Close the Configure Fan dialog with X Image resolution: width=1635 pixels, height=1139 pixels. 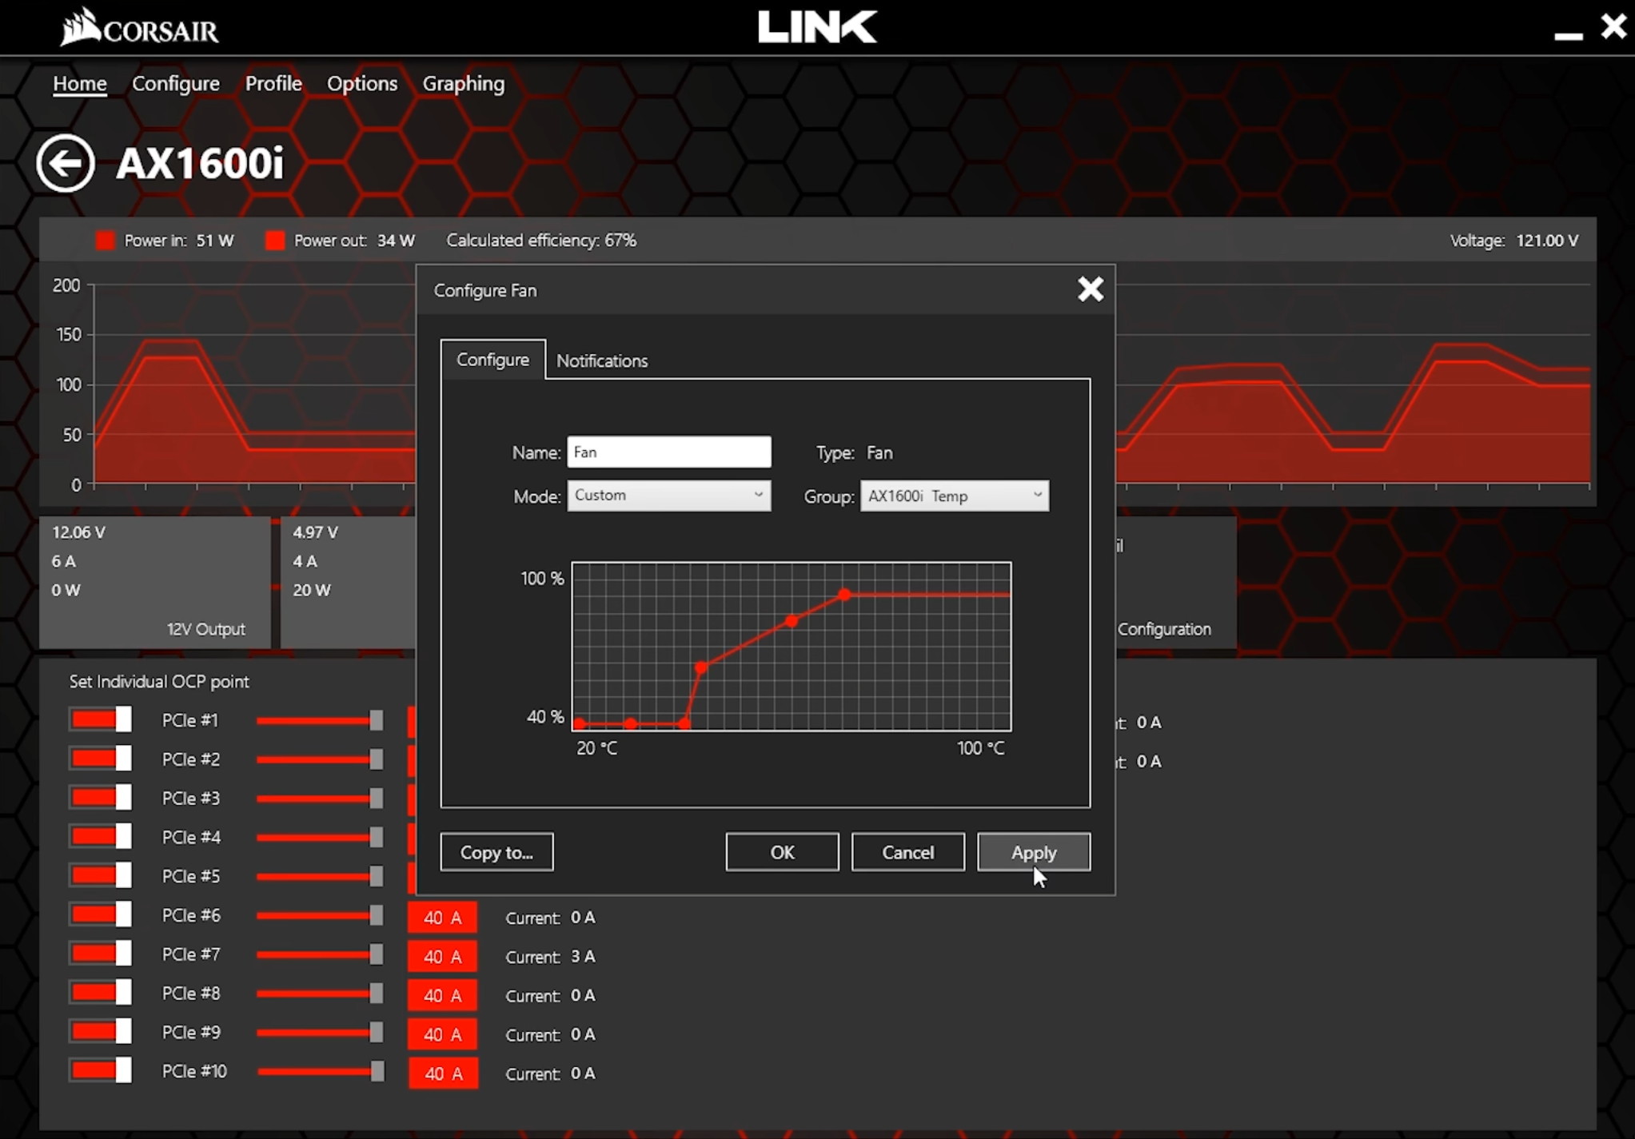[x=1090, y=289]
